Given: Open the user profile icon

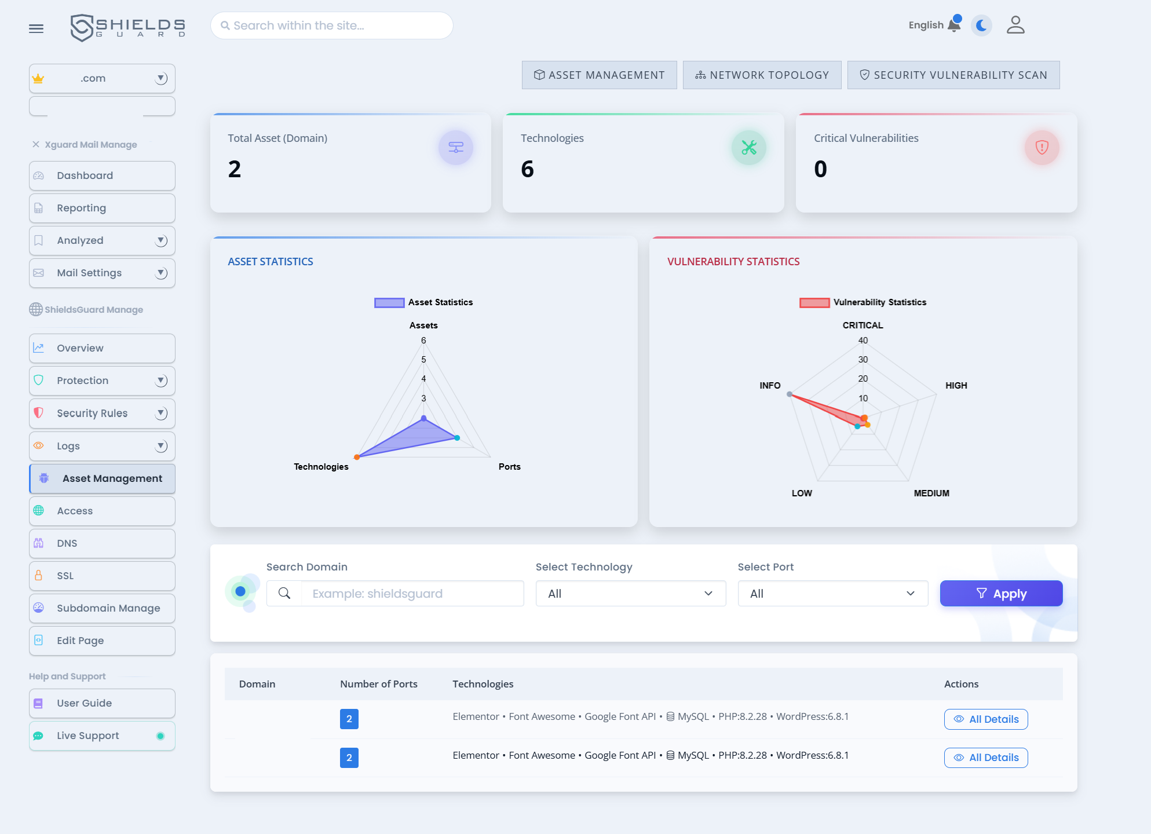Looking at the screenshot, I should [x=1015, y=25].
